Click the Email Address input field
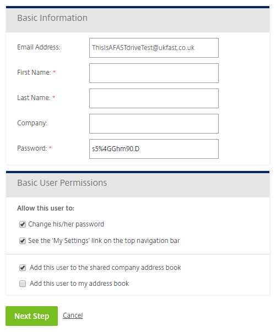This screenshot has height=332, width=276. coord(154,48)
